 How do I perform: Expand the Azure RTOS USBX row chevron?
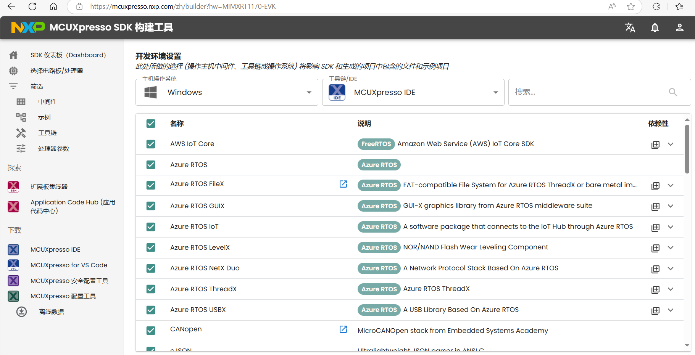tap(671, 310)
